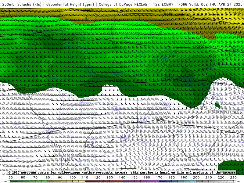Click the 50 knot color scale label

click(x=10, y=178)
